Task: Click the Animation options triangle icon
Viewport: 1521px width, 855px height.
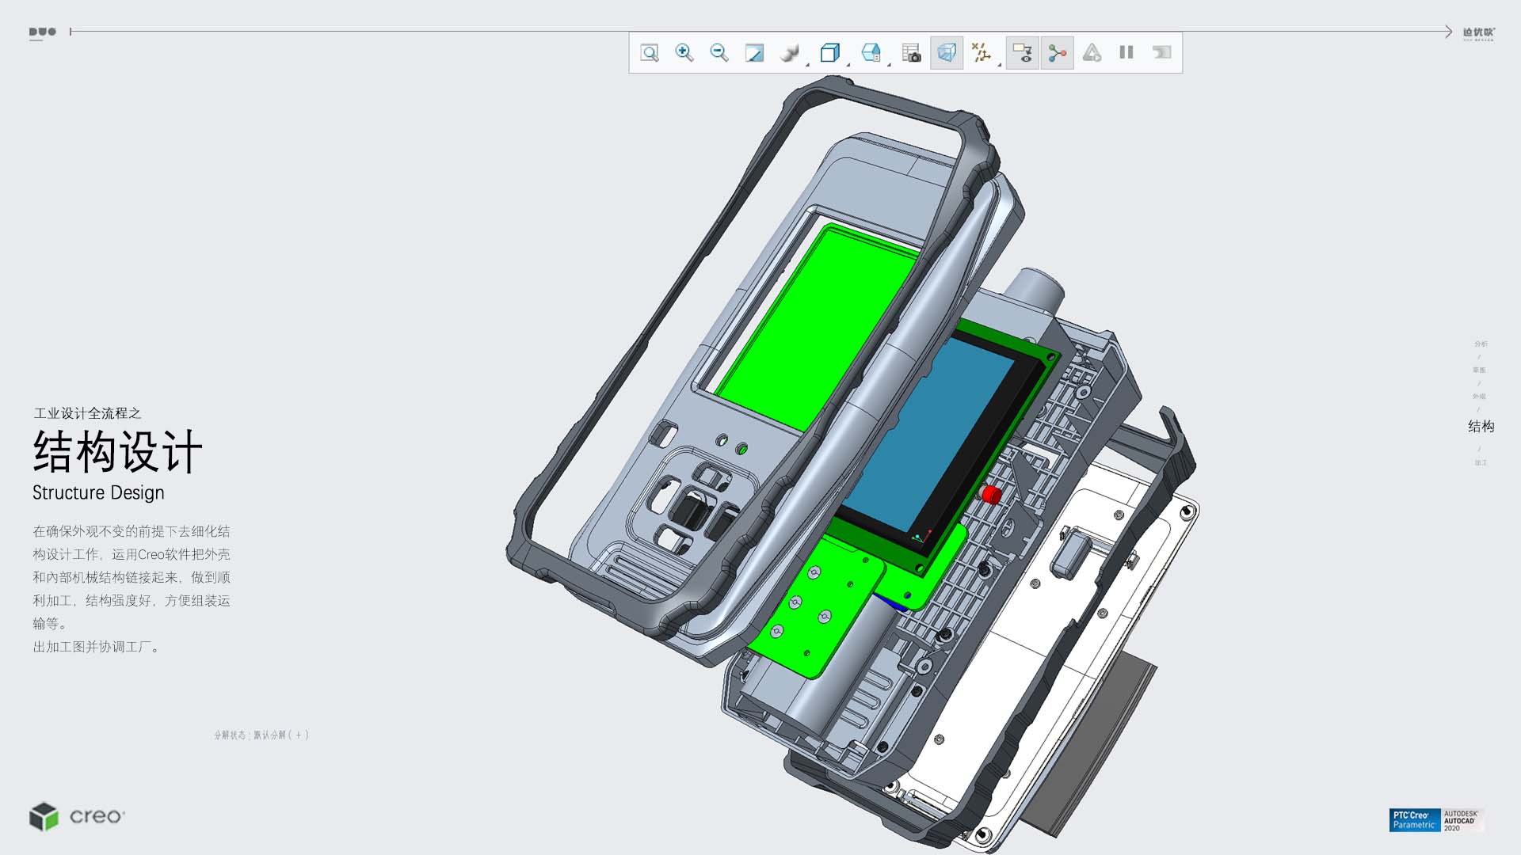Action: [1092, 53]
